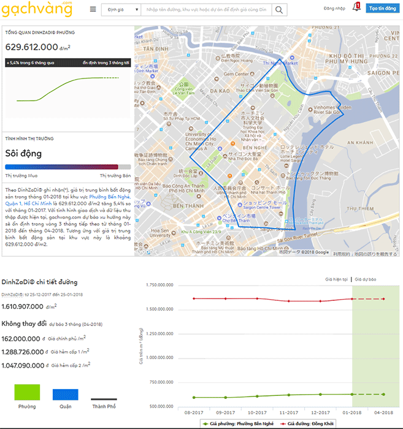Click Vinhomes Golden River marker on map

310,110
